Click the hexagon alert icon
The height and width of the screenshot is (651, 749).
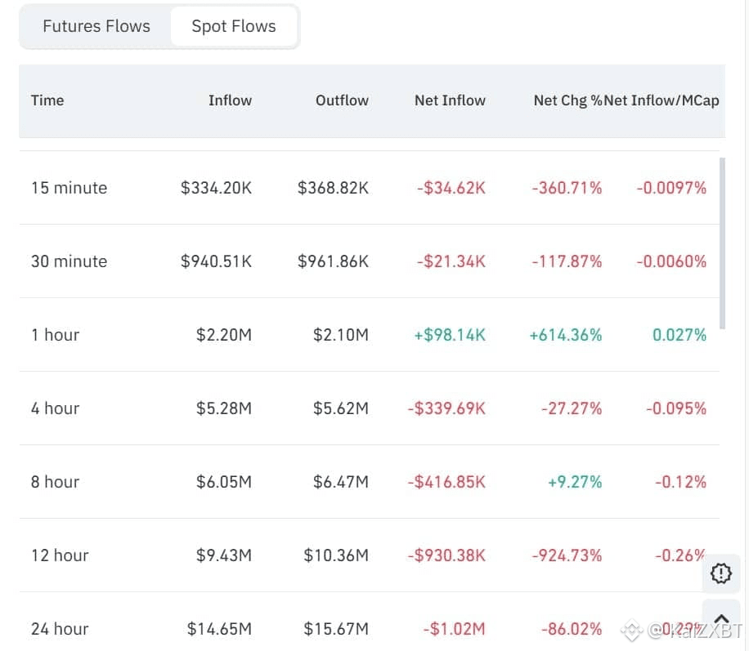click(x=721, y=573)
